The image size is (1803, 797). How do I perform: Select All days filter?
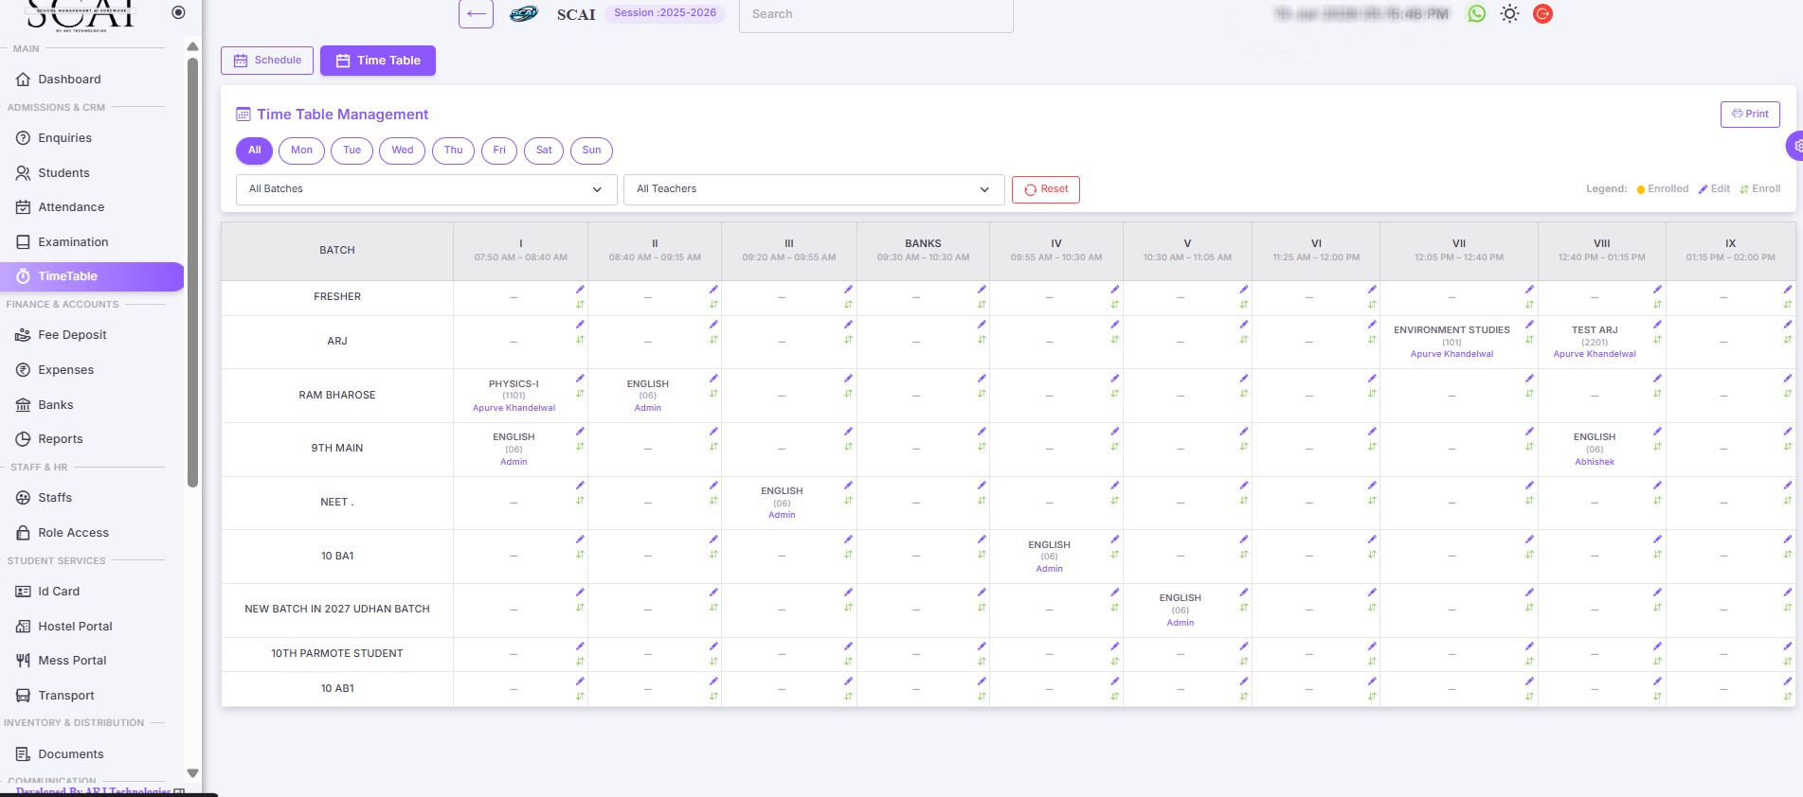(x=254, y=151)
